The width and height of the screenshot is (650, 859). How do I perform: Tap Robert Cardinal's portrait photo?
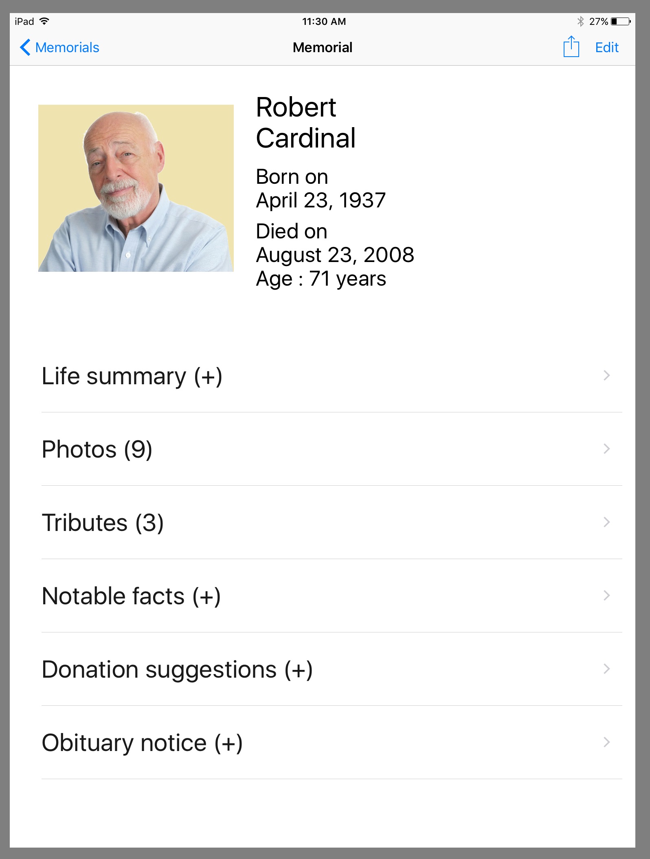click(x=136, y=188)
